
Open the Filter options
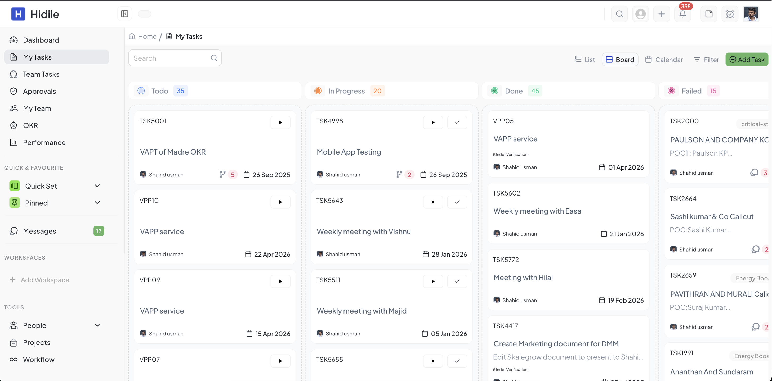[x=706, y=60]
